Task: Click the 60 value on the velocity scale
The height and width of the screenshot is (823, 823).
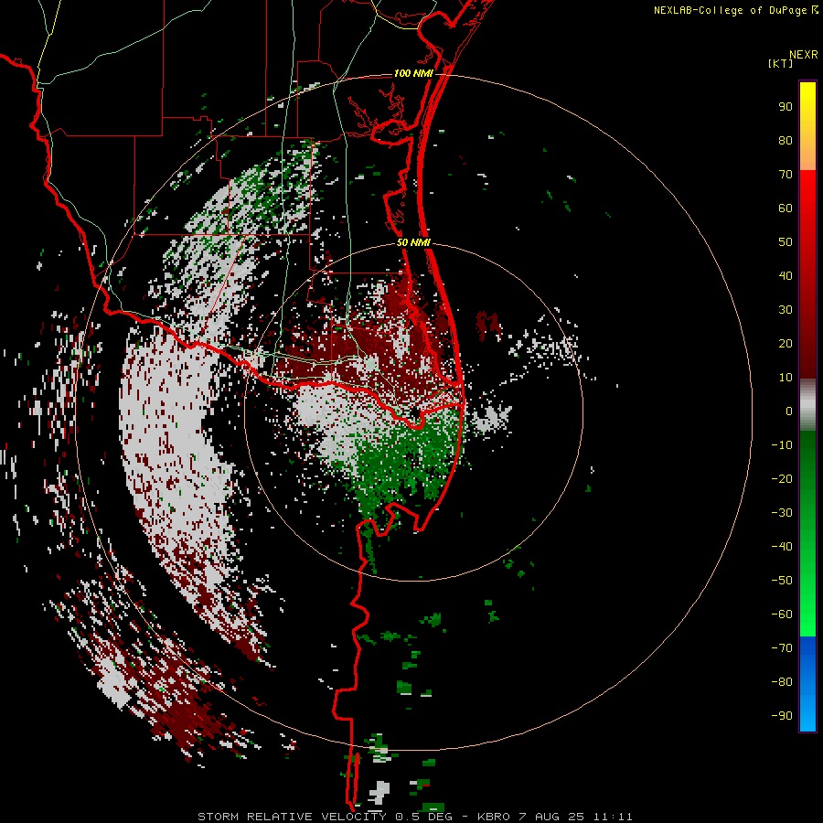Action: (x=786, y=208)
